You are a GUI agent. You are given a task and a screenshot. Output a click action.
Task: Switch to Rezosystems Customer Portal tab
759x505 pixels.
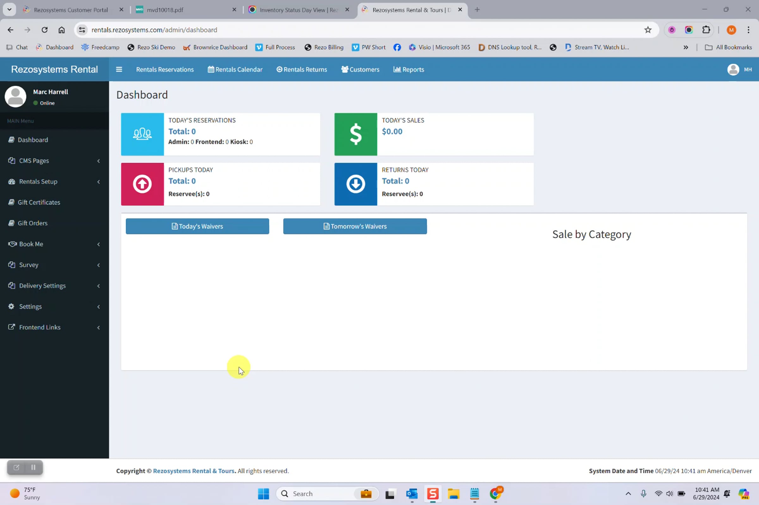(x=71, y=10)
